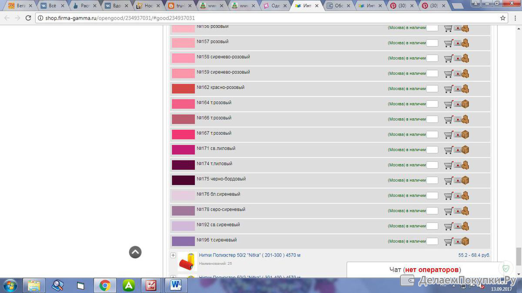Viewport: 522px width, 293px height.
Task: Click the boxes icon for №192 св.сиреневый
Action: click(465, 226)
